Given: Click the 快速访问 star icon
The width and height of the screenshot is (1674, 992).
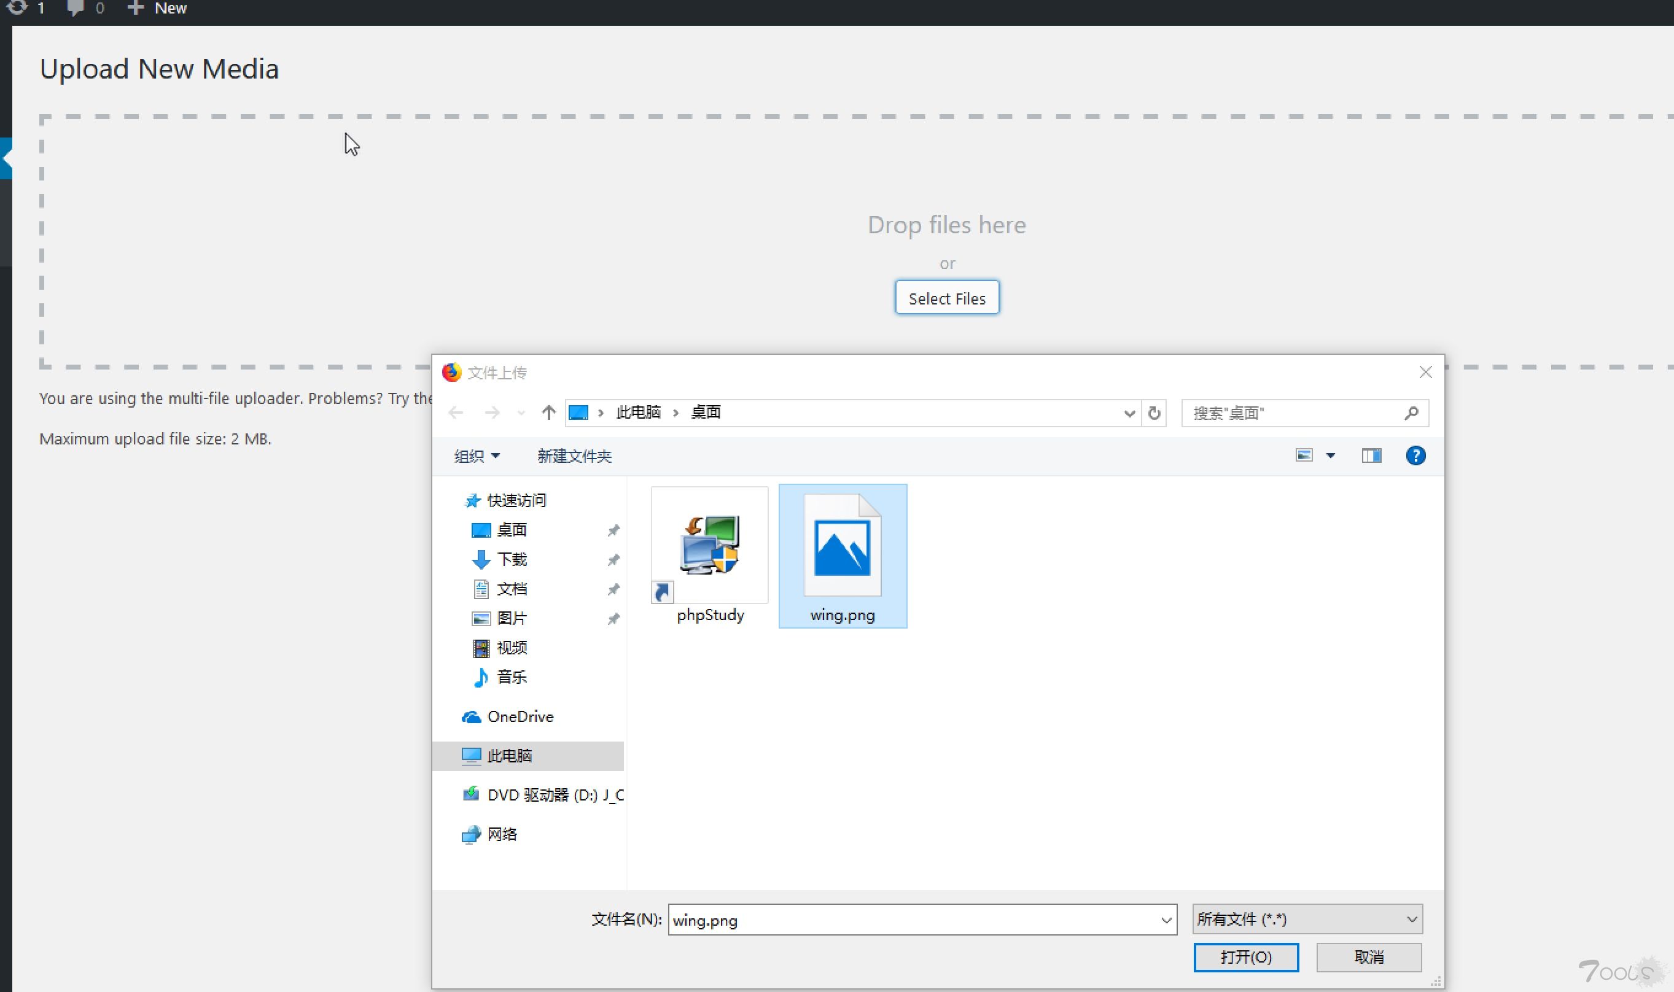Looking at the screenshot, I should tap(473, 500).
